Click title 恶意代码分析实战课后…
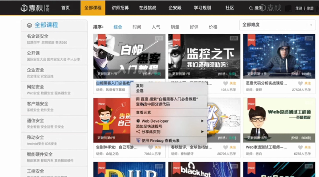 click(x=266, y=83)
